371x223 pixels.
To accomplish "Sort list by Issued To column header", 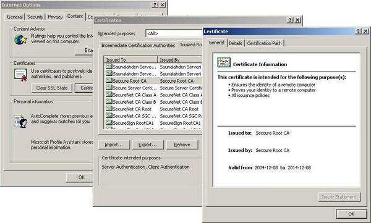I will tap(130, 59).
